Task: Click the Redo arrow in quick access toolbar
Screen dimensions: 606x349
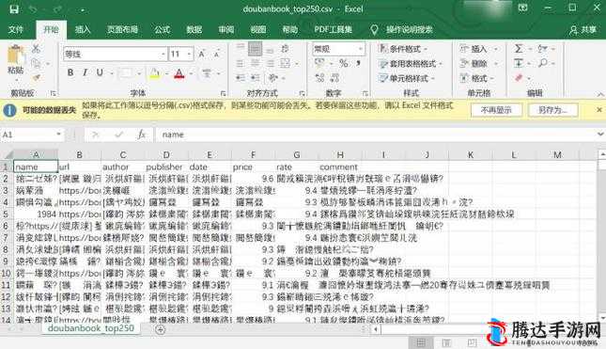Action: click(57, 9)
